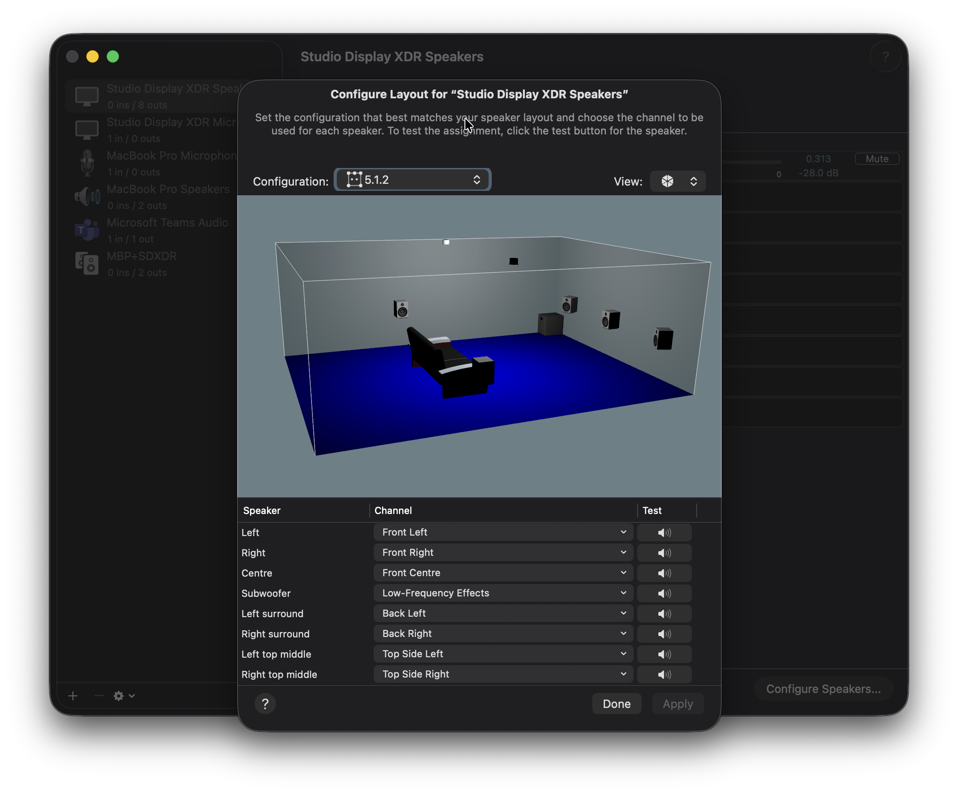This screenshot has height=797, width=958.
Task: Click the white ceiling speaker in room view
Action: click(446, 242)
